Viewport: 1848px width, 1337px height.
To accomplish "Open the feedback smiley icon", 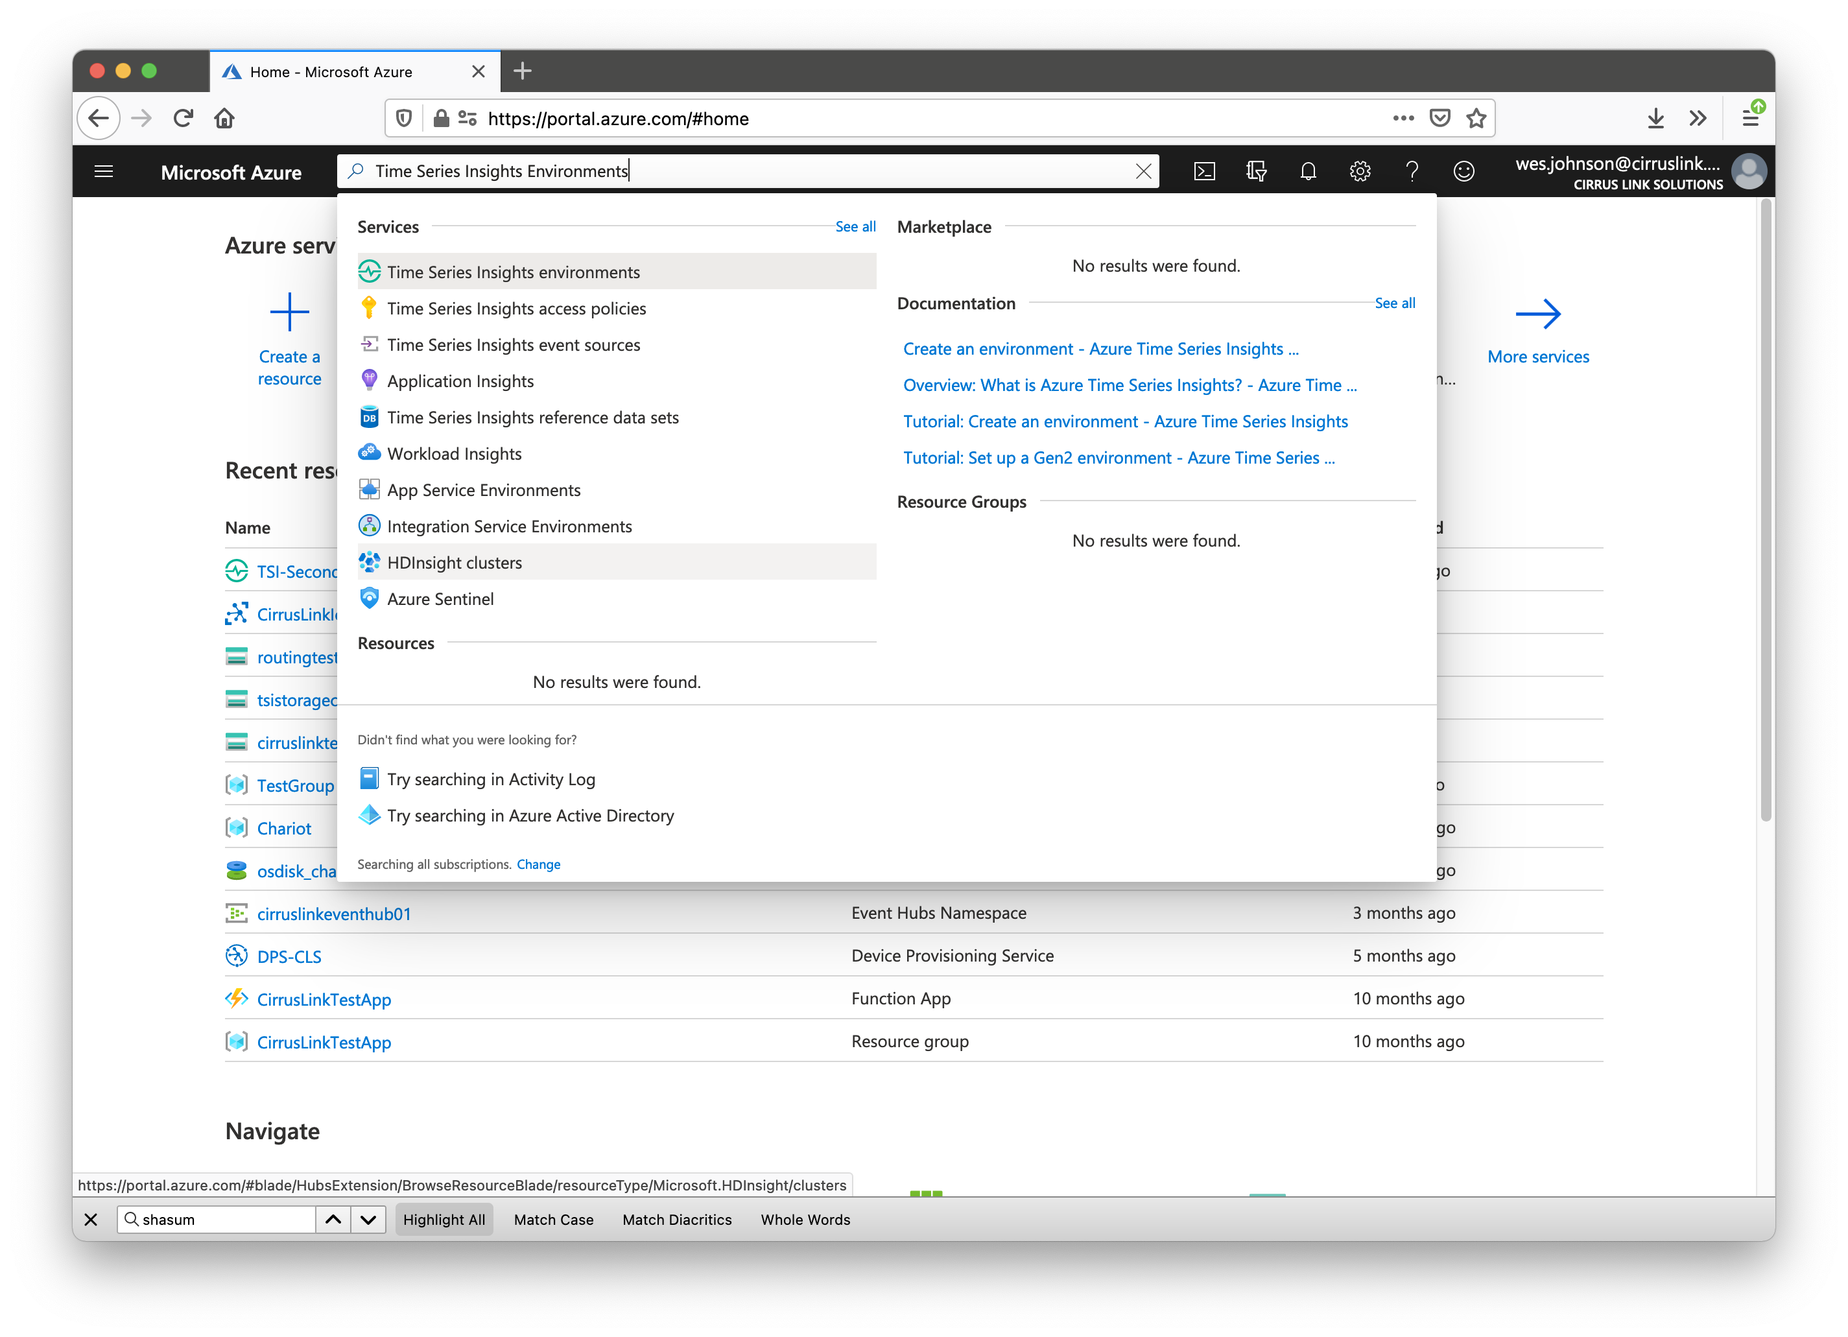I will pyautogui.click(x=1463, y=171).
